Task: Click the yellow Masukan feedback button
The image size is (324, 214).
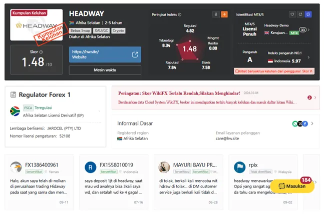Action: click(x=292, y=186)
